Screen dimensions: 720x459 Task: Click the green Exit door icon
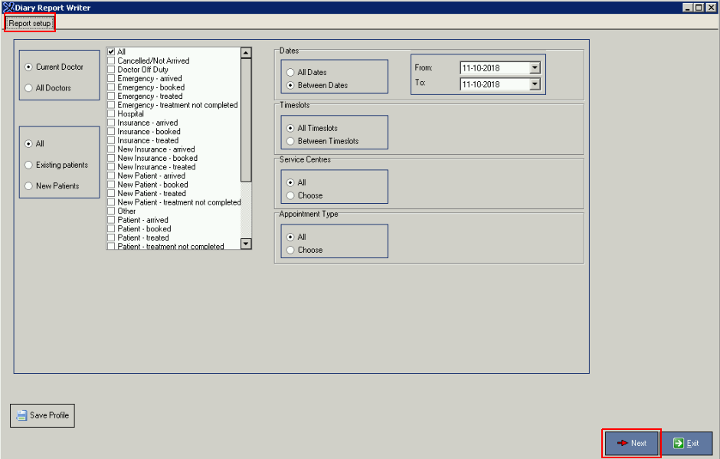677,443
